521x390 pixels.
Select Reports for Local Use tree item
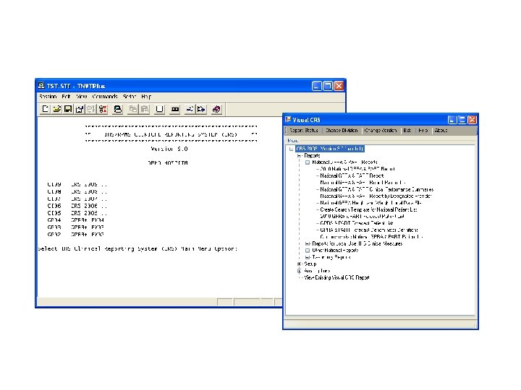357,244
